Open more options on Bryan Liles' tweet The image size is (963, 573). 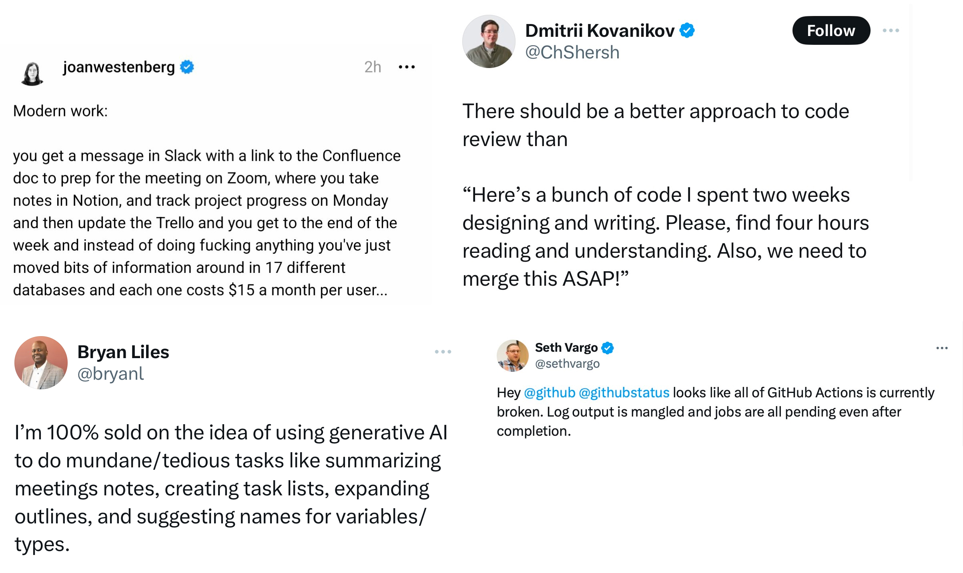(x=443, y=352)
